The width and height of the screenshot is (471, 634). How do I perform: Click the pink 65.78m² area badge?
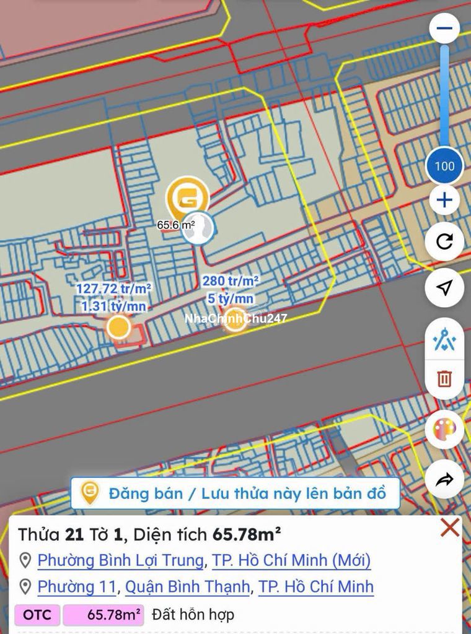(103, 615)
